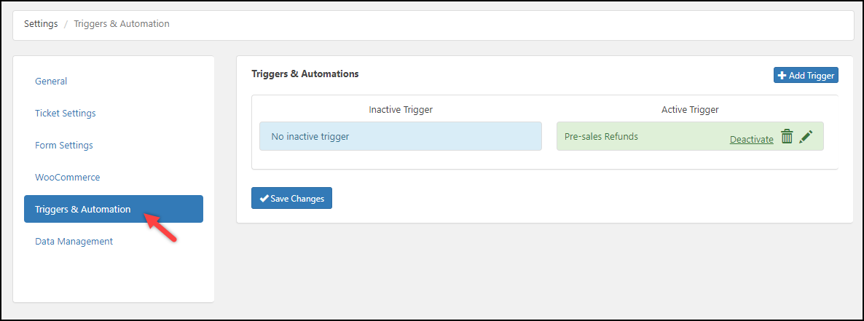This screenshot has width=864, height=321.
Task: Click the checkmark icon on Save Changes
Action: click(264, 199)
